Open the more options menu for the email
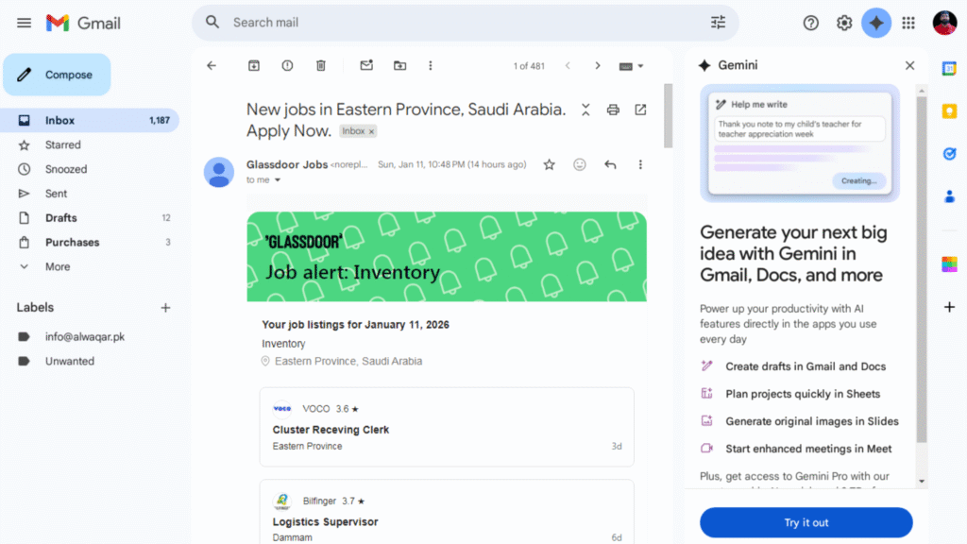 tap(641, 163)
